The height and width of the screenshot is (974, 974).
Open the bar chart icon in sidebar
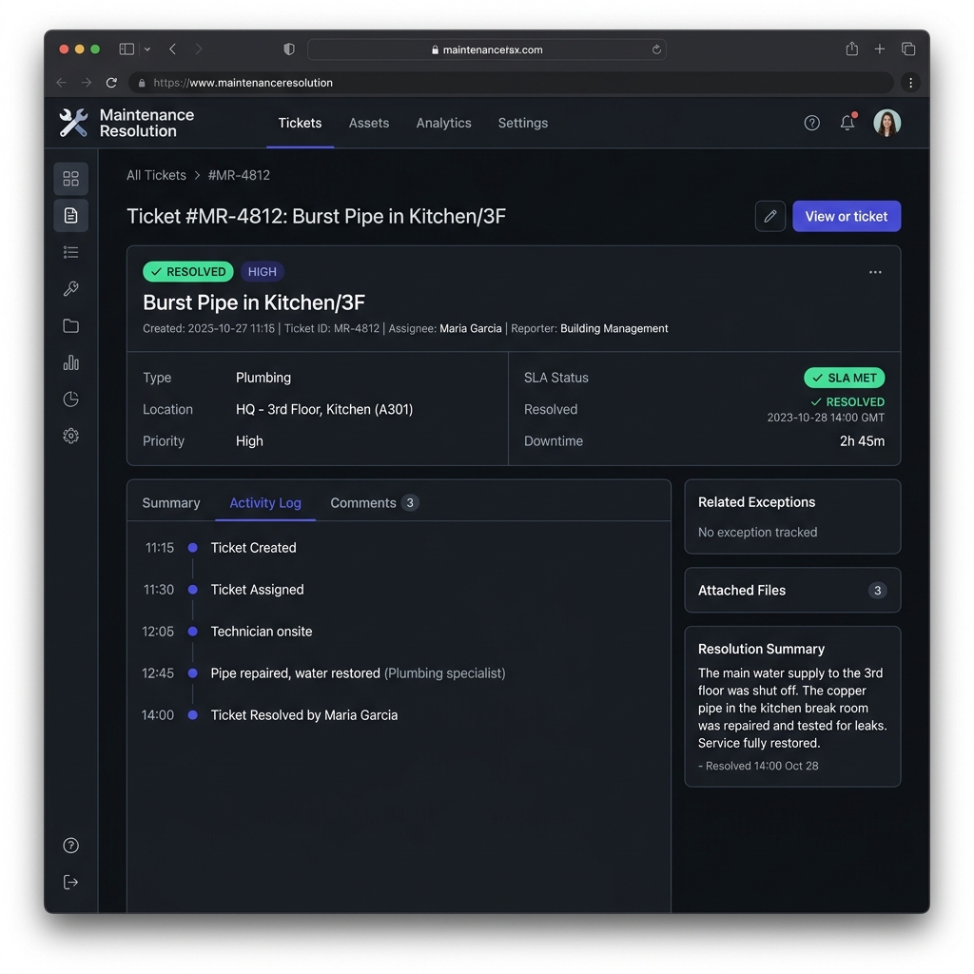click(70, 362)
